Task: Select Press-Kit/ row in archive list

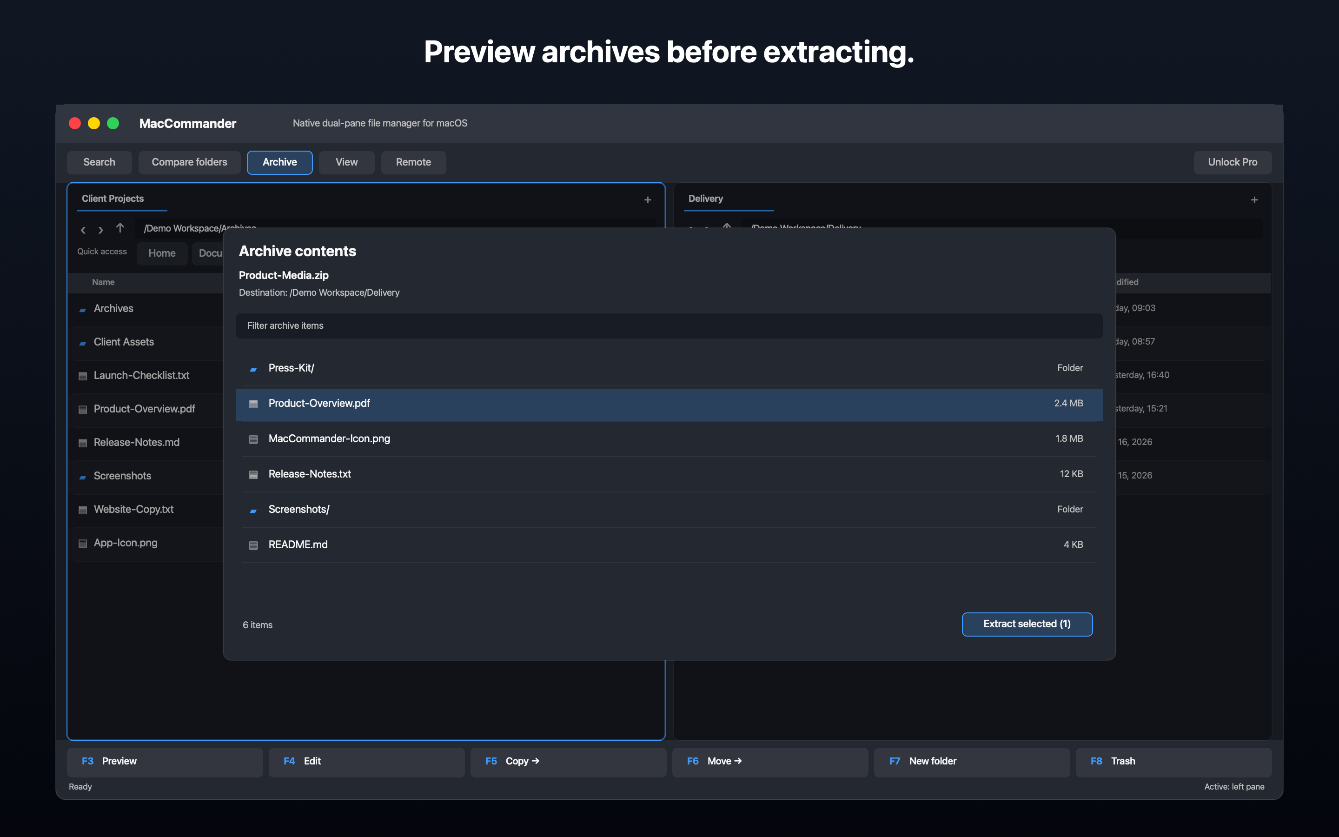Action: point(669,369)
